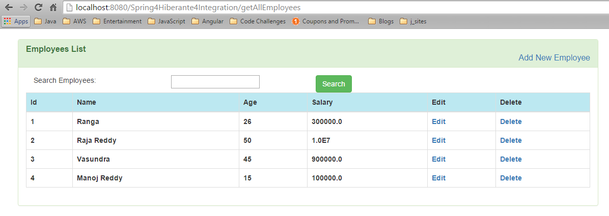Open the Angular bookmarks folder

[208, 21]
